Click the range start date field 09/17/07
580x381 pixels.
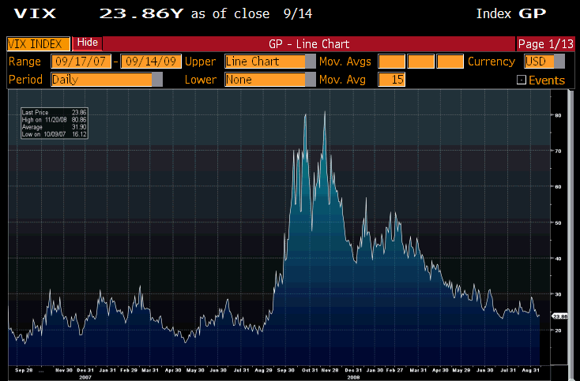[81, 62]
